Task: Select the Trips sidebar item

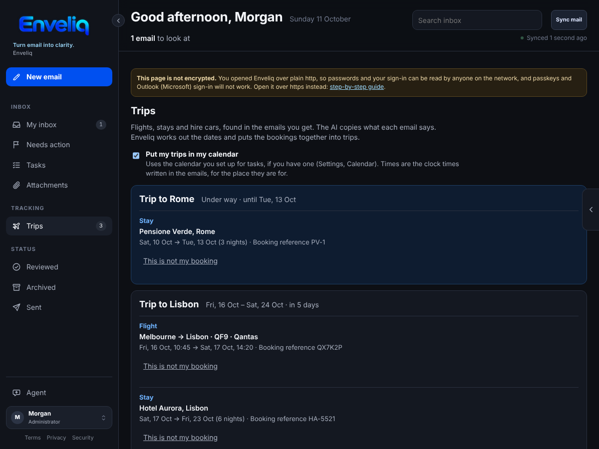Action: pos(59,226)
